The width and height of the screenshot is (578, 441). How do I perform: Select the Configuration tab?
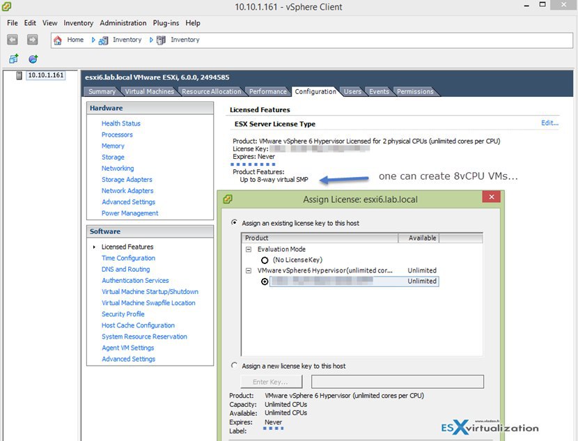tap(315, 91)
